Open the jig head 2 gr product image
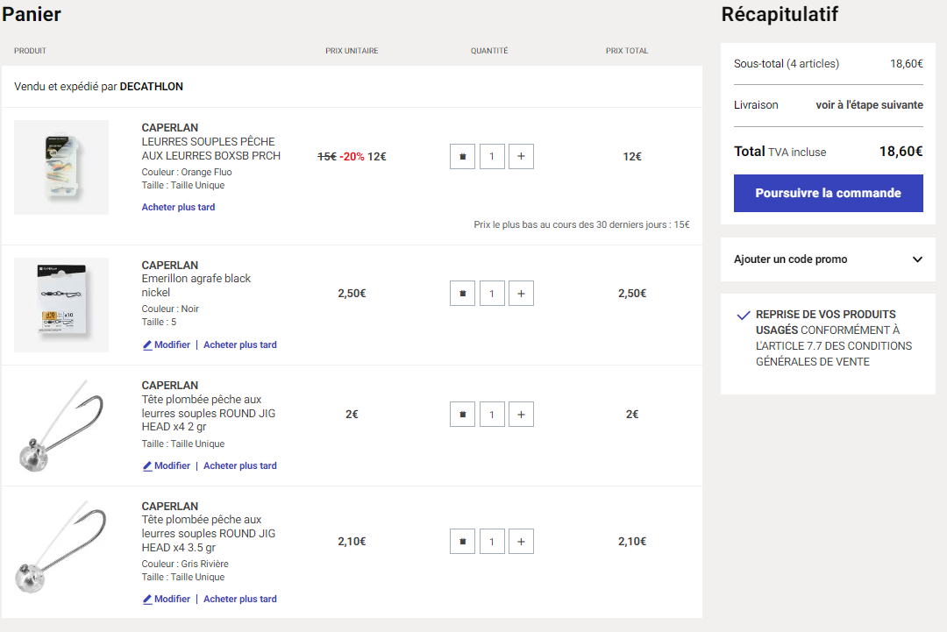The image size is (947, 632). point(61,425)
